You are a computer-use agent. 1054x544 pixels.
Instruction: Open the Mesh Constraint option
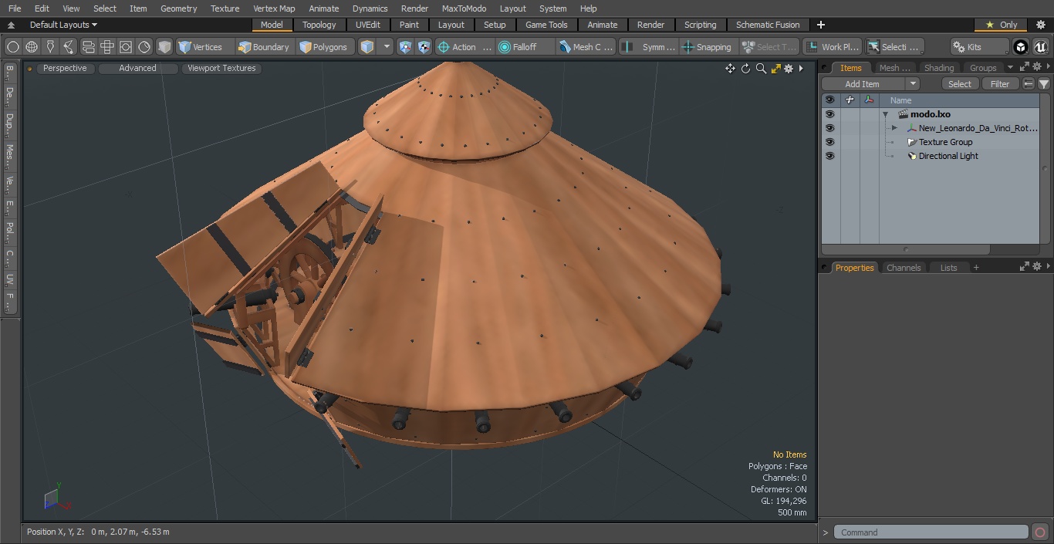pyautogui.click(x=586, y=47)
